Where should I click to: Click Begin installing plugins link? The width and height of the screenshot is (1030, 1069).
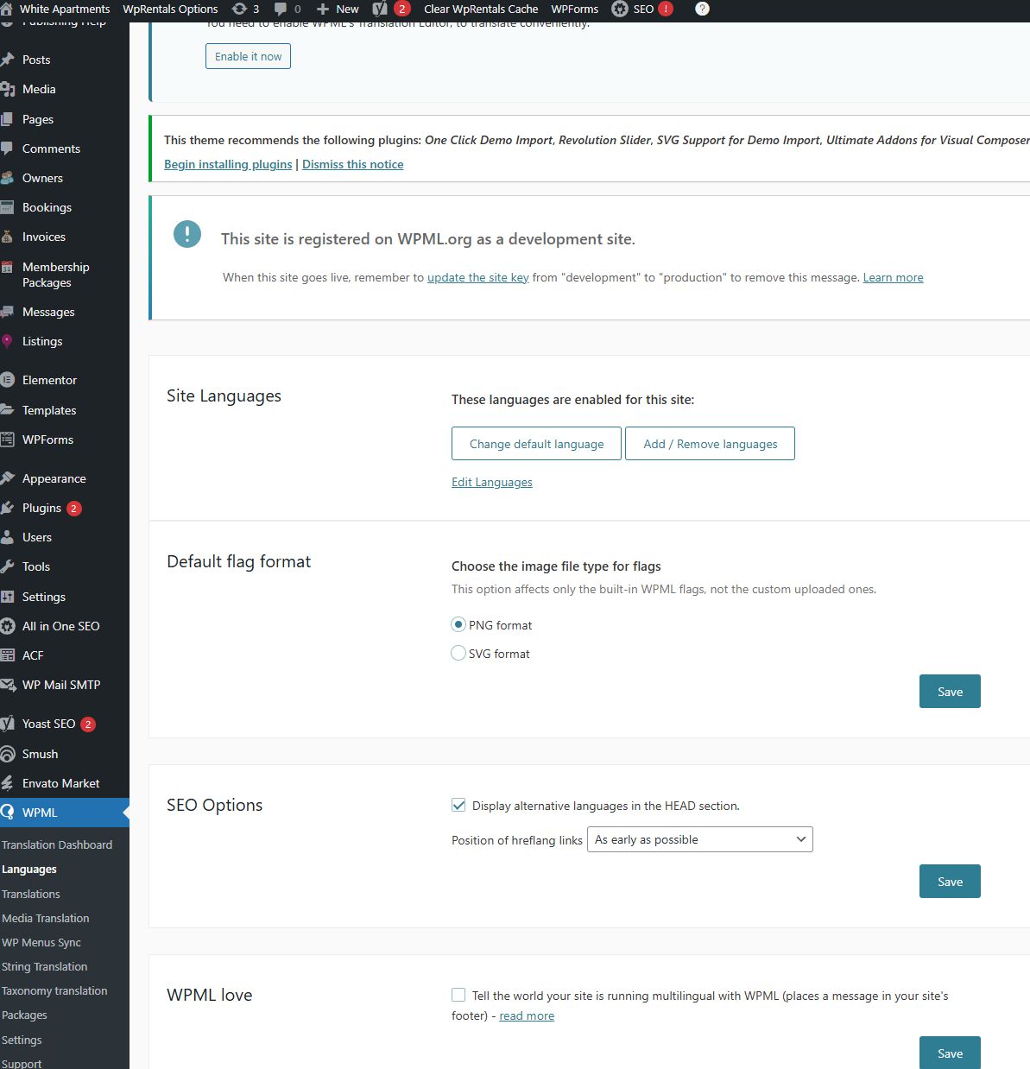(228, 164)
